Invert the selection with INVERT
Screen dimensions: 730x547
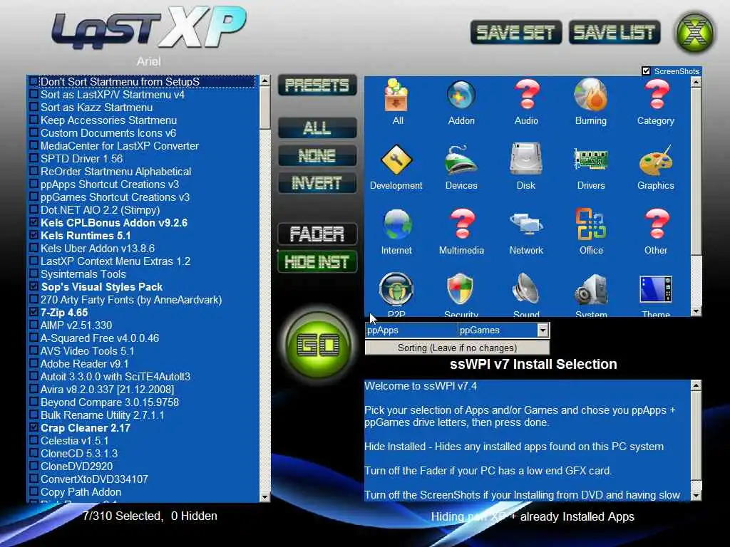coord(317,183)
